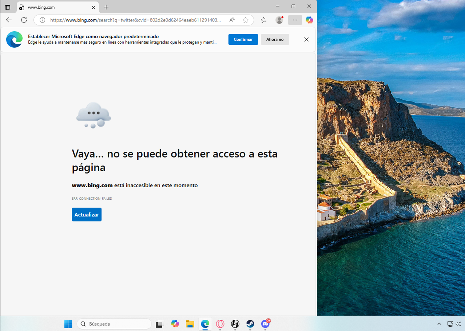Open the Settings and more ellipsis menu

(295, 20)
